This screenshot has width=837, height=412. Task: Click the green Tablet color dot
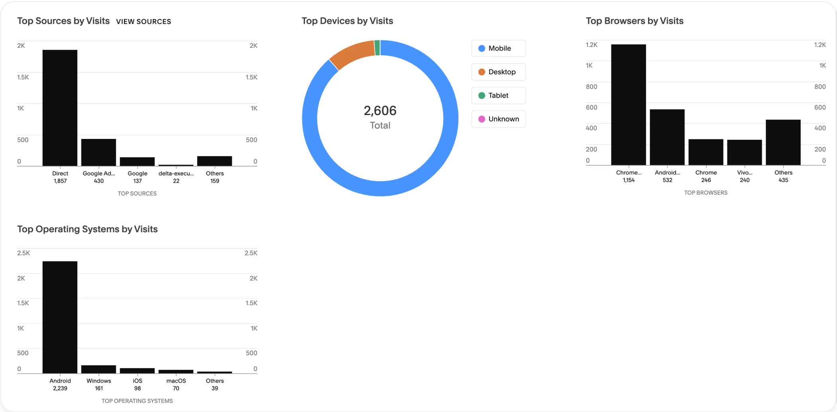(481, 95)
